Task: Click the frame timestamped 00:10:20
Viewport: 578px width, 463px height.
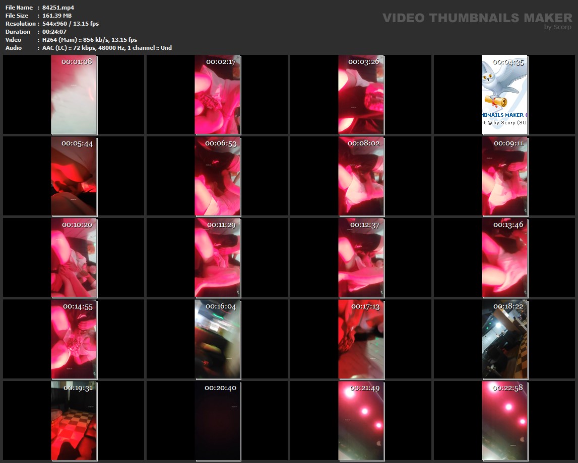Action: click(74, 258)
